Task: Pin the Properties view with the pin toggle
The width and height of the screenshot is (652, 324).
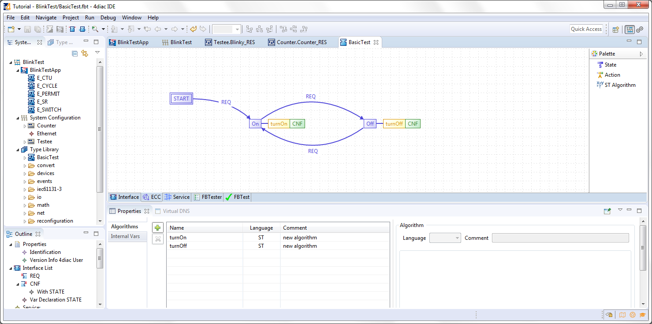Action: 607,211
